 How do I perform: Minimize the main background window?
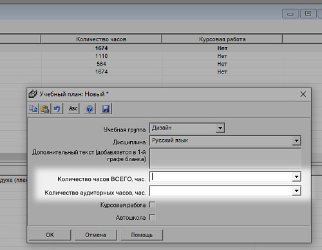(290, 14)
